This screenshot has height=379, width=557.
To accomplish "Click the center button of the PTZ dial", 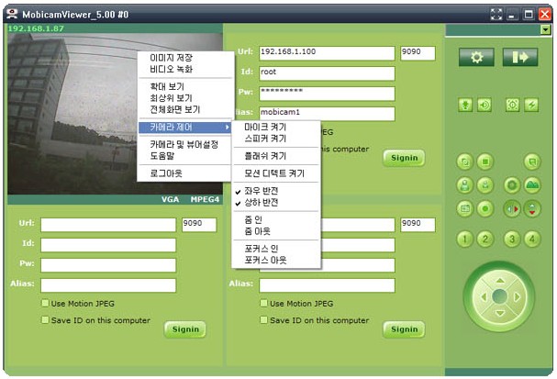I will point(500,296).
